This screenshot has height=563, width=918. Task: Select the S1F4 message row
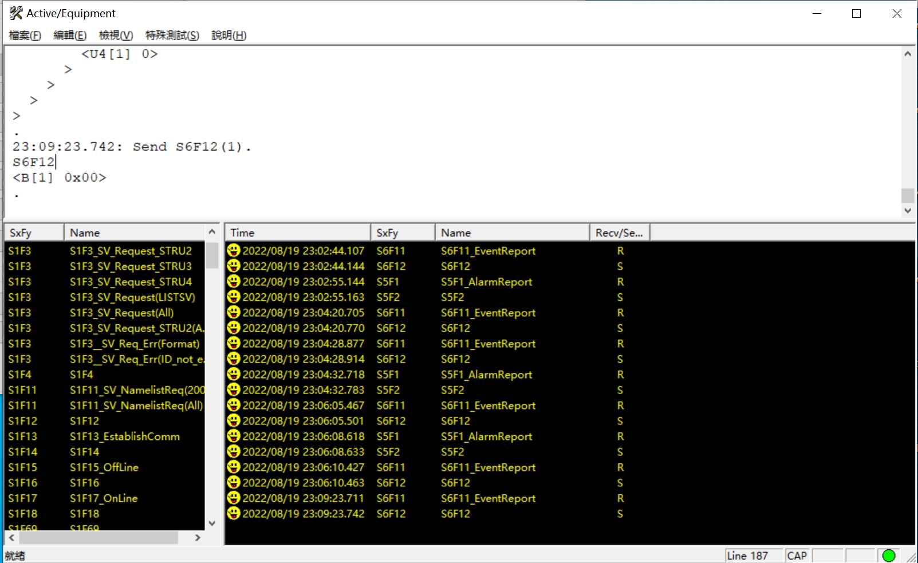click(105, 374)
